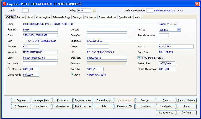The width and height of the screenshot is (201, 119).
Task: Select the Empresa tab
Action: pyautogui.click(x=10, y=17)
